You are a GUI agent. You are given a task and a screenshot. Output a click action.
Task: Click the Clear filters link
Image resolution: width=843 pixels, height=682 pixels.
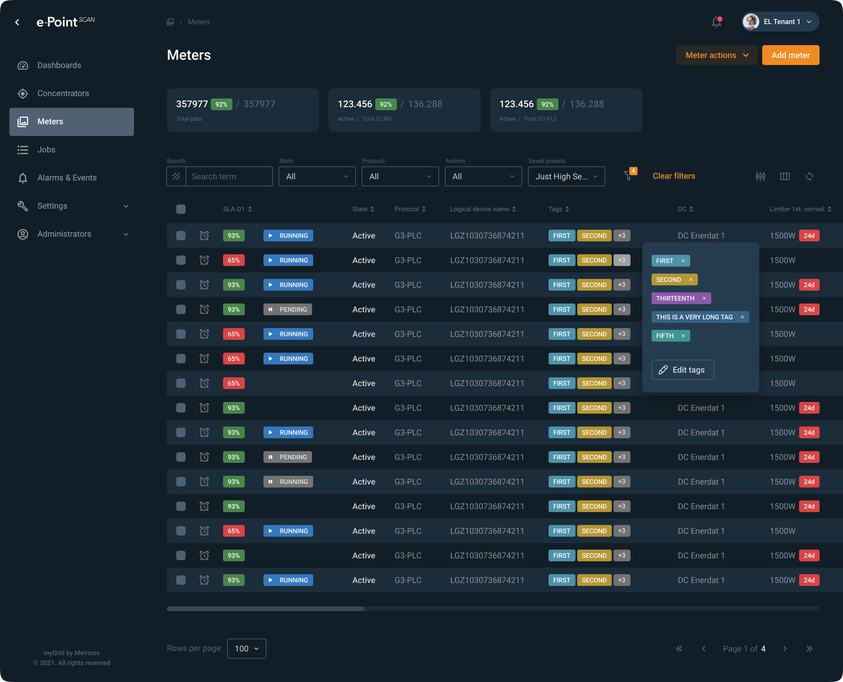pos(674,176)
